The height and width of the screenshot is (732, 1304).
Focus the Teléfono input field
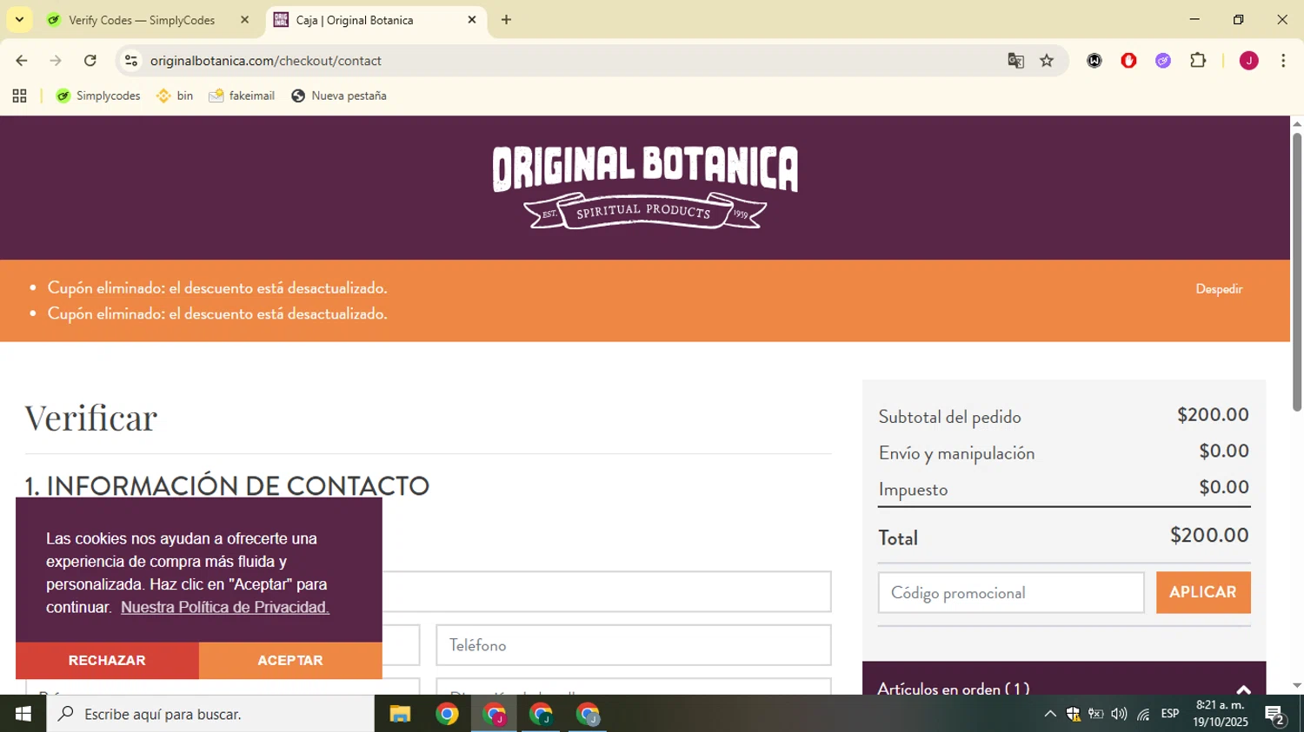(x=634, y=645)
